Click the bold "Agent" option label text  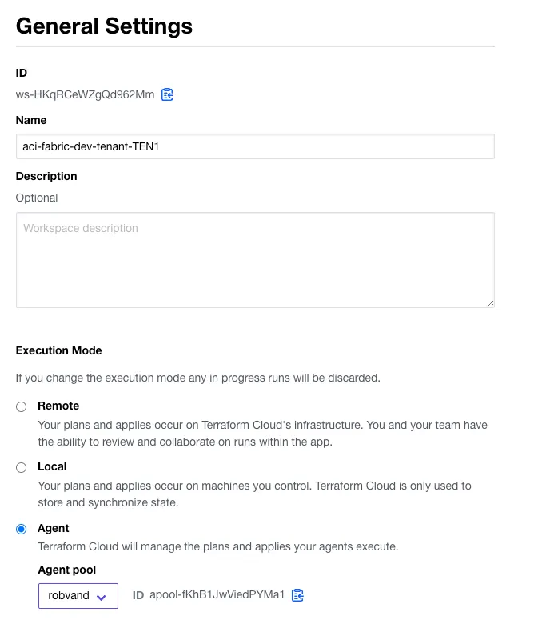(x=54, y=528)
